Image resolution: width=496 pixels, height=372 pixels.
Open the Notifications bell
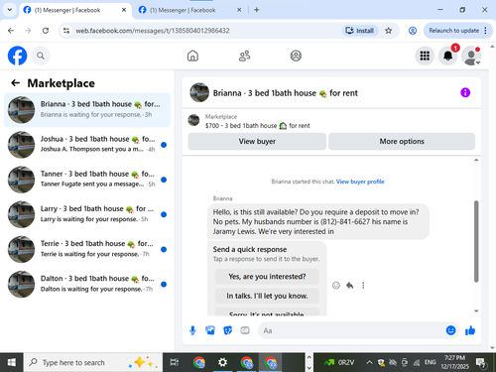click(447, 56)
